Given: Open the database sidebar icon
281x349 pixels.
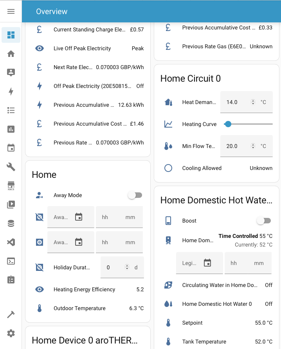Looking at the screenshot, I should (x=11, y=223).
